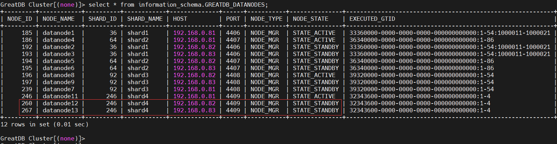Click shard3 in the datanode7 row
This screenshot has height=144, width=557.
point(138,89)
